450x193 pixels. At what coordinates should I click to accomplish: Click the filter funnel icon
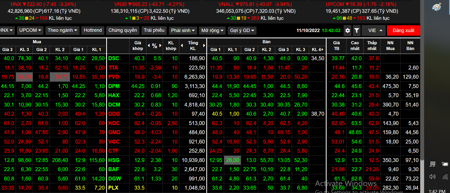[356, 30]
